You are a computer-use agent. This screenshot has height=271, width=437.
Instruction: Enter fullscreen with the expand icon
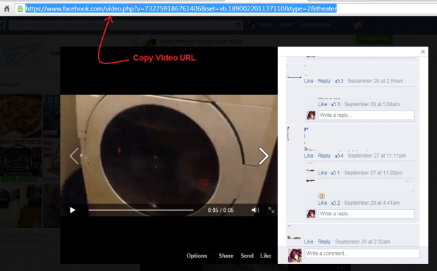pos(271,210)
